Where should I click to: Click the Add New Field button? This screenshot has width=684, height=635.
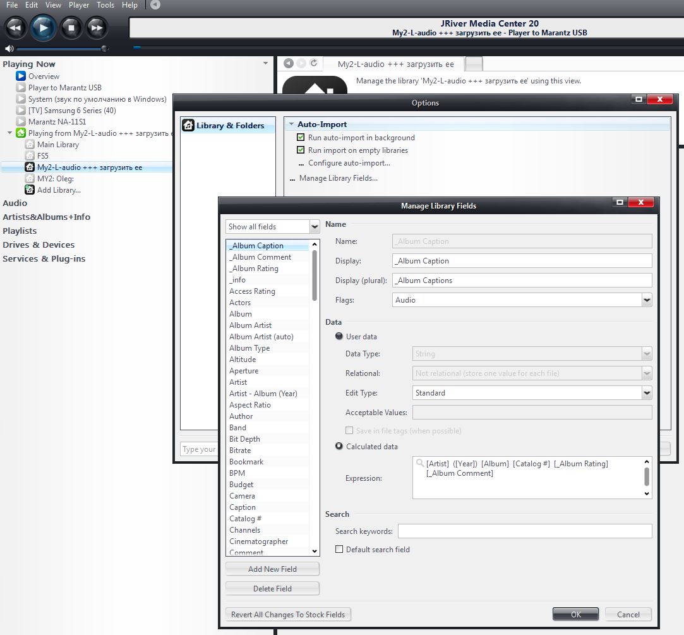point(272,569)
